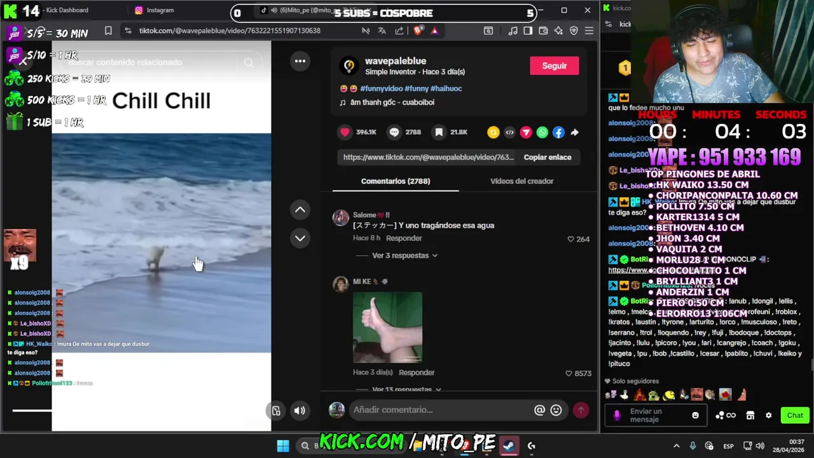
Task: Open more share options arrow
Action: pos(574,132)
